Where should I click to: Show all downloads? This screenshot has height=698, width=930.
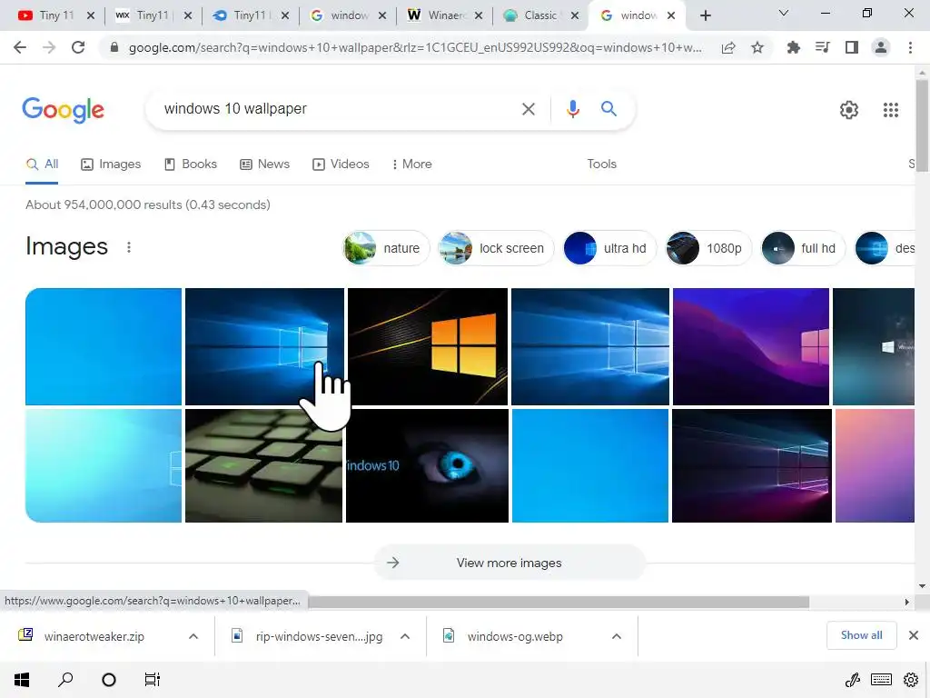click(861, 635)
